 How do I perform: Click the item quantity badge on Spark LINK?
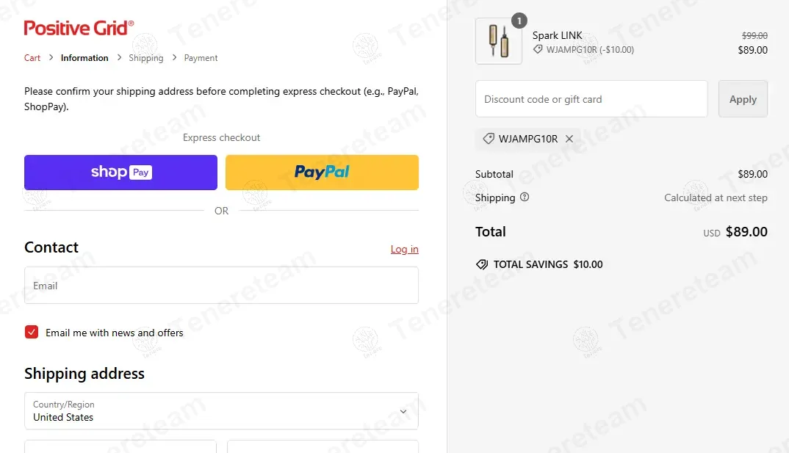pos(519,21)
